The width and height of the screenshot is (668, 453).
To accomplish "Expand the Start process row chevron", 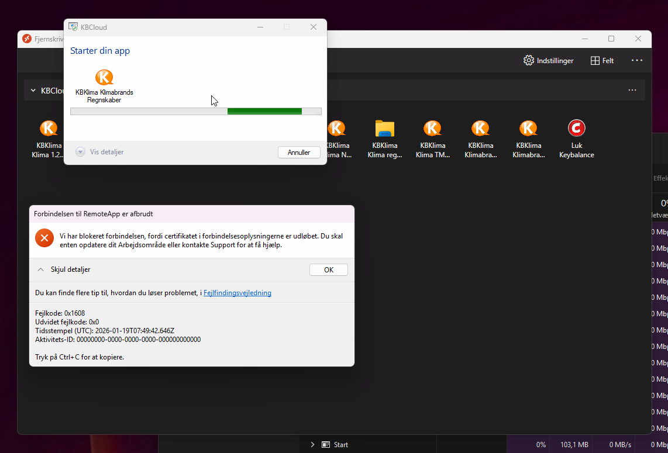I will click(x=313, y=445).
